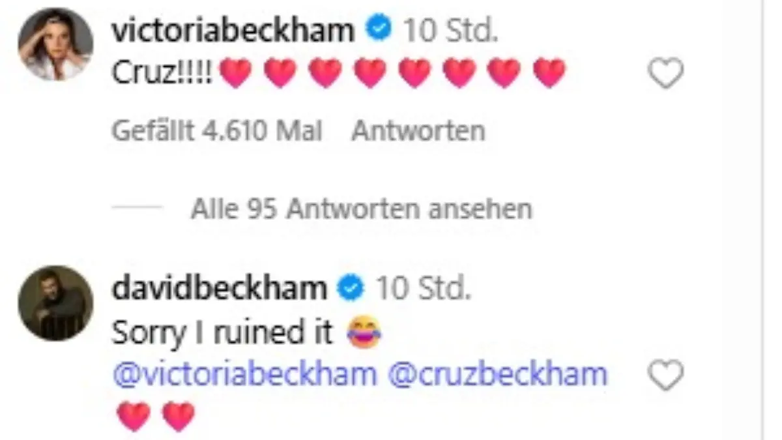Unlike the heart outline next to Cruz comment

click(x=666, y=72)
